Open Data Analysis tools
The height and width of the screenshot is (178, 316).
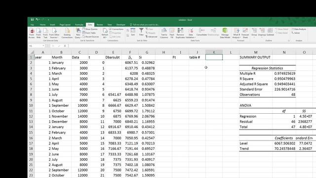click(299, 29)
